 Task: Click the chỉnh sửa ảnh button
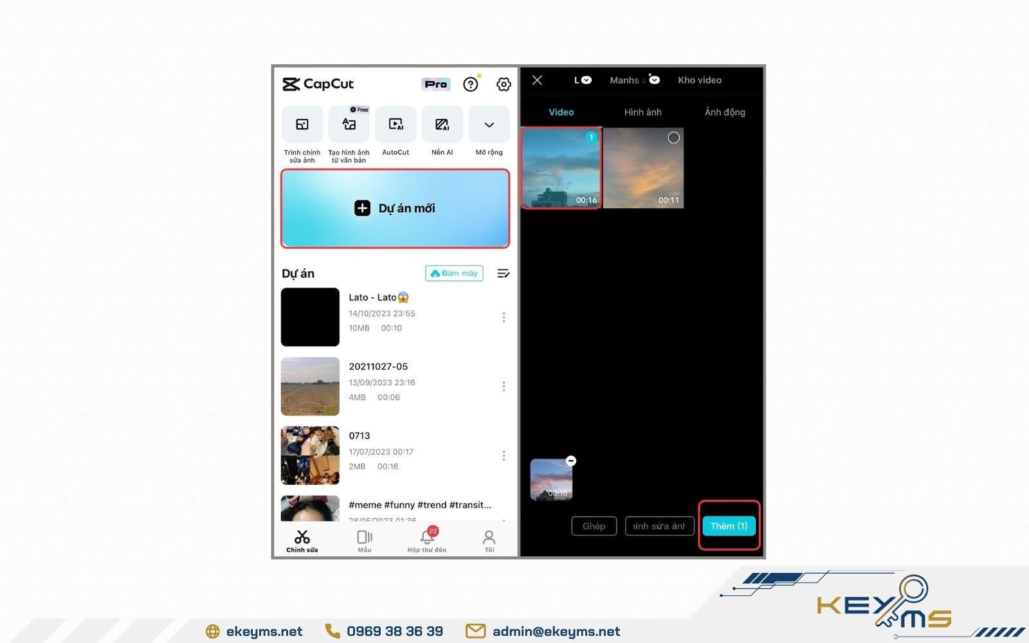click(660, 526)
